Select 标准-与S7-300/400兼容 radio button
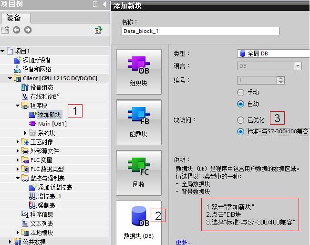 [240, 132]
